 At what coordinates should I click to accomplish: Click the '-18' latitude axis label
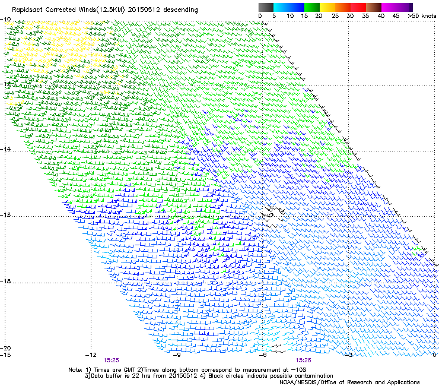click(x=5, y=281)
